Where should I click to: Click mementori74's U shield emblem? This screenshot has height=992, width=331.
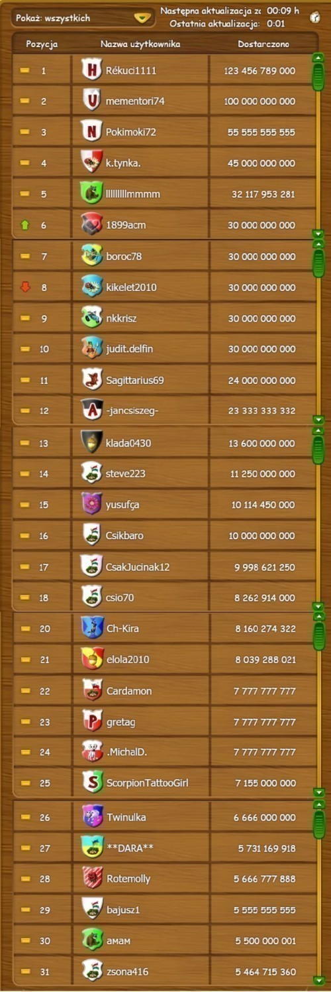coord(91,101)
